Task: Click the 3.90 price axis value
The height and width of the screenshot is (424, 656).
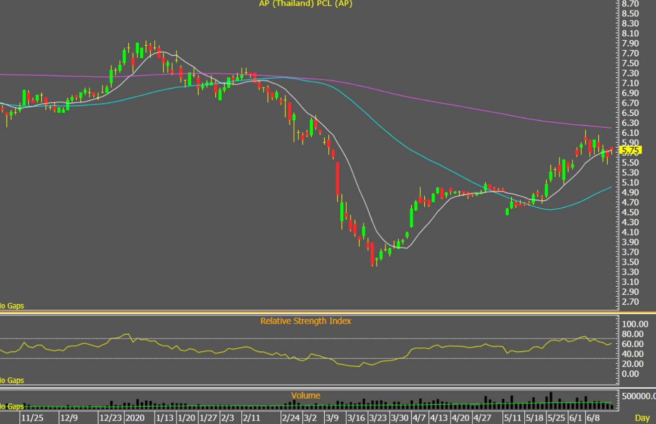Action: pos(631,243)
